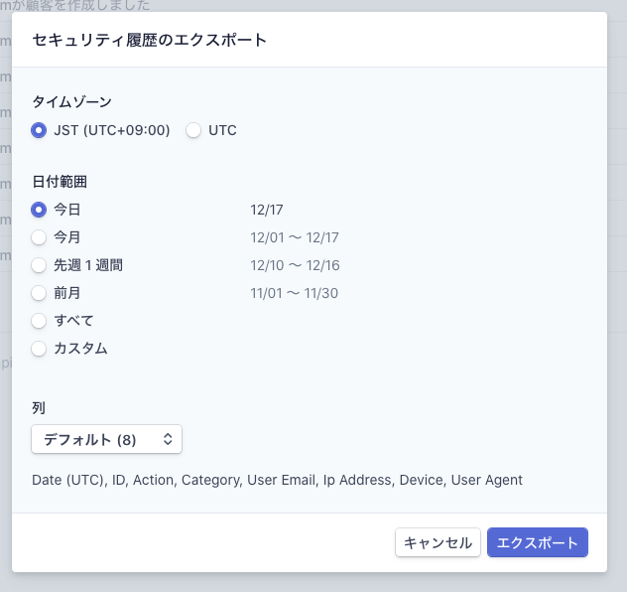
Task: Click the up-down chevron in the columns selector
Action: (x=168, y=439)
